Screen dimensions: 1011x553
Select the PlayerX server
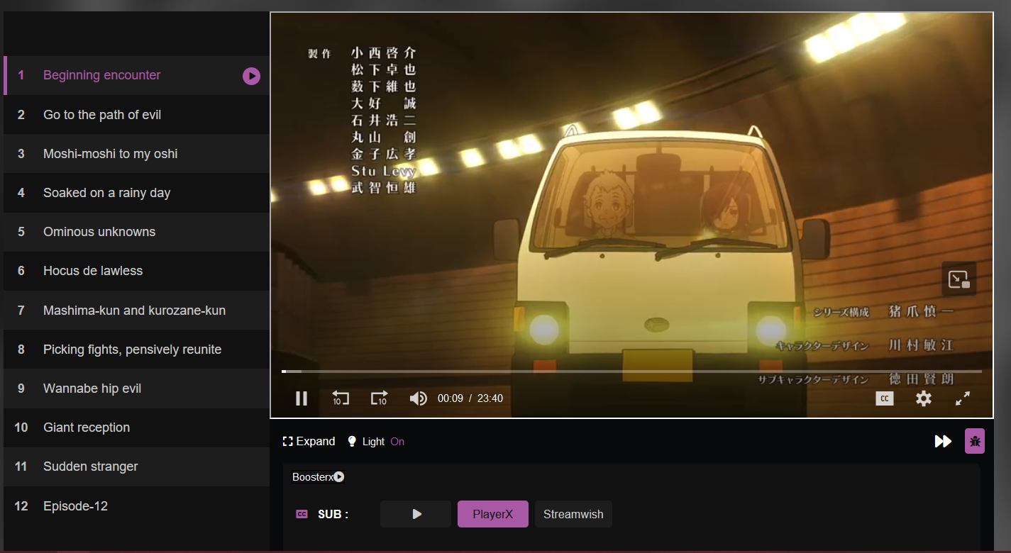(x=492, y=514)
